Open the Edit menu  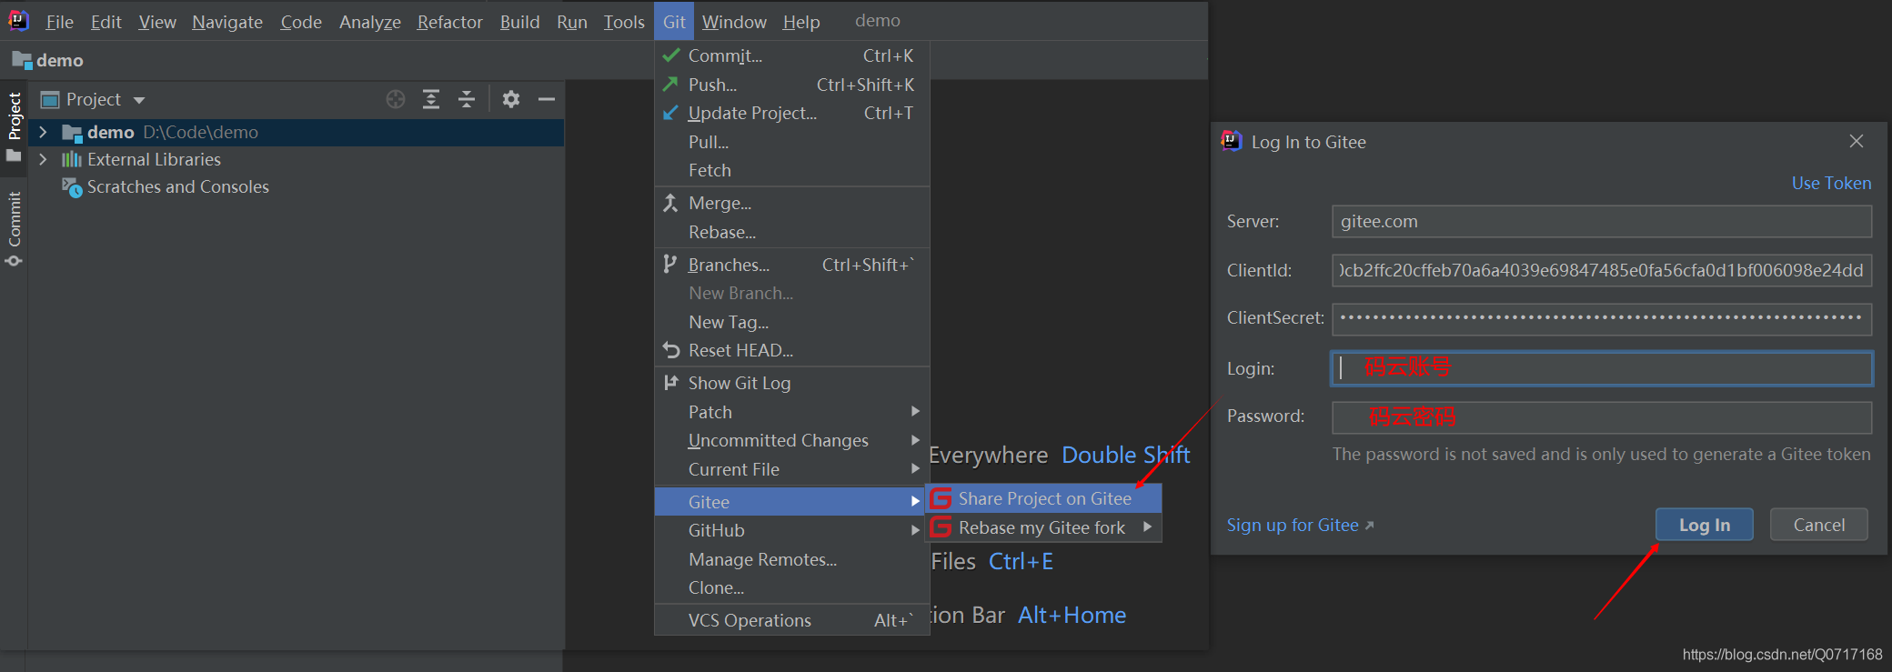pos(106,22)
